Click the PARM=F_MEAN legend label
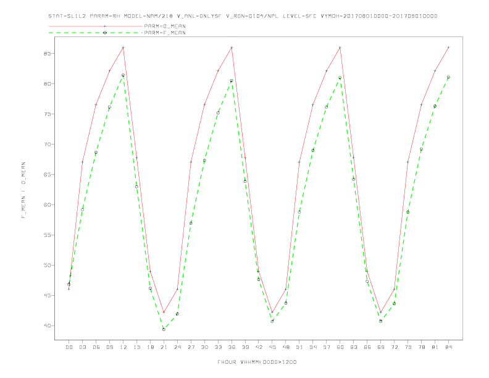 tap(165, 33)
